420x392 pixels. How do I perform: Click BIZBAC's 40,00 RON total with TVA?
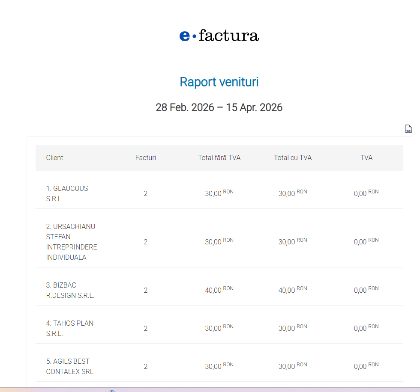pyautogui.click(x=292, y=290)
